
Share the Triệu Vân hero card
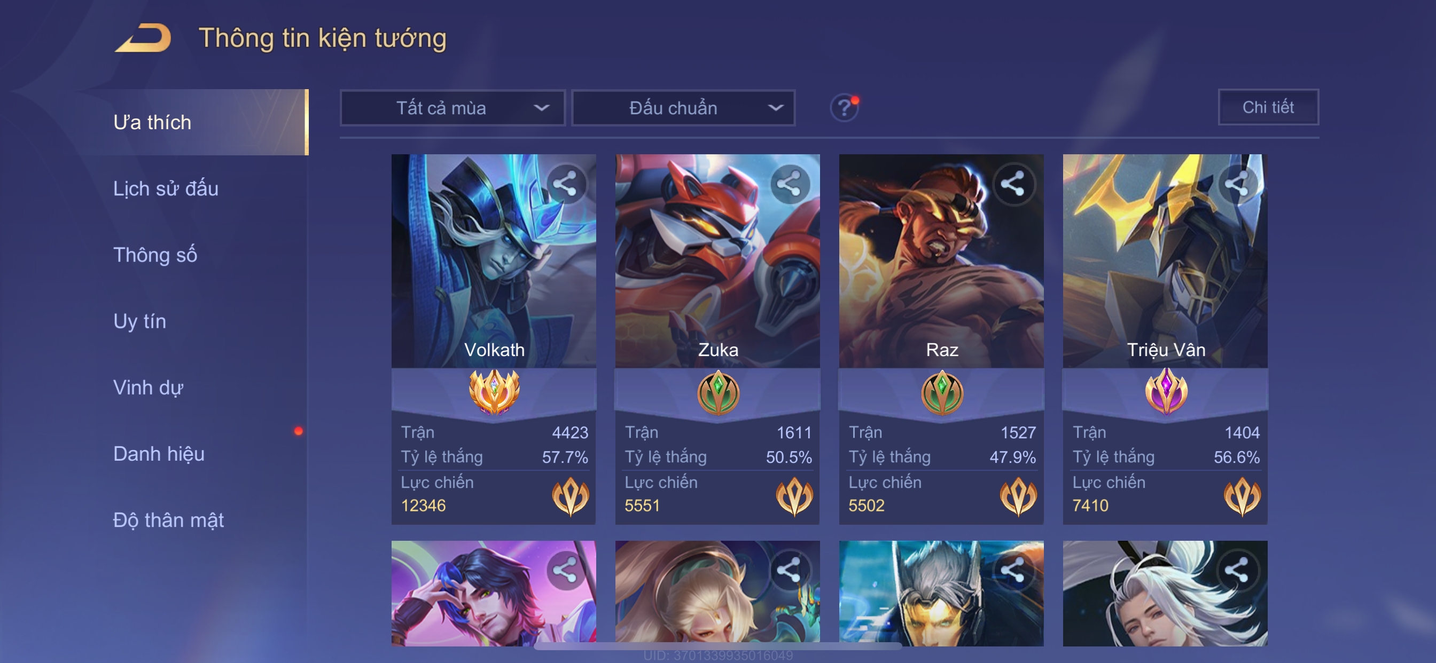(1237, 184)
